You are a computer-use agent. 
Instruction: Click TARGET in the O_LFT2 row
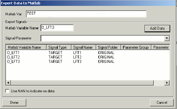(x=55, y=57)
